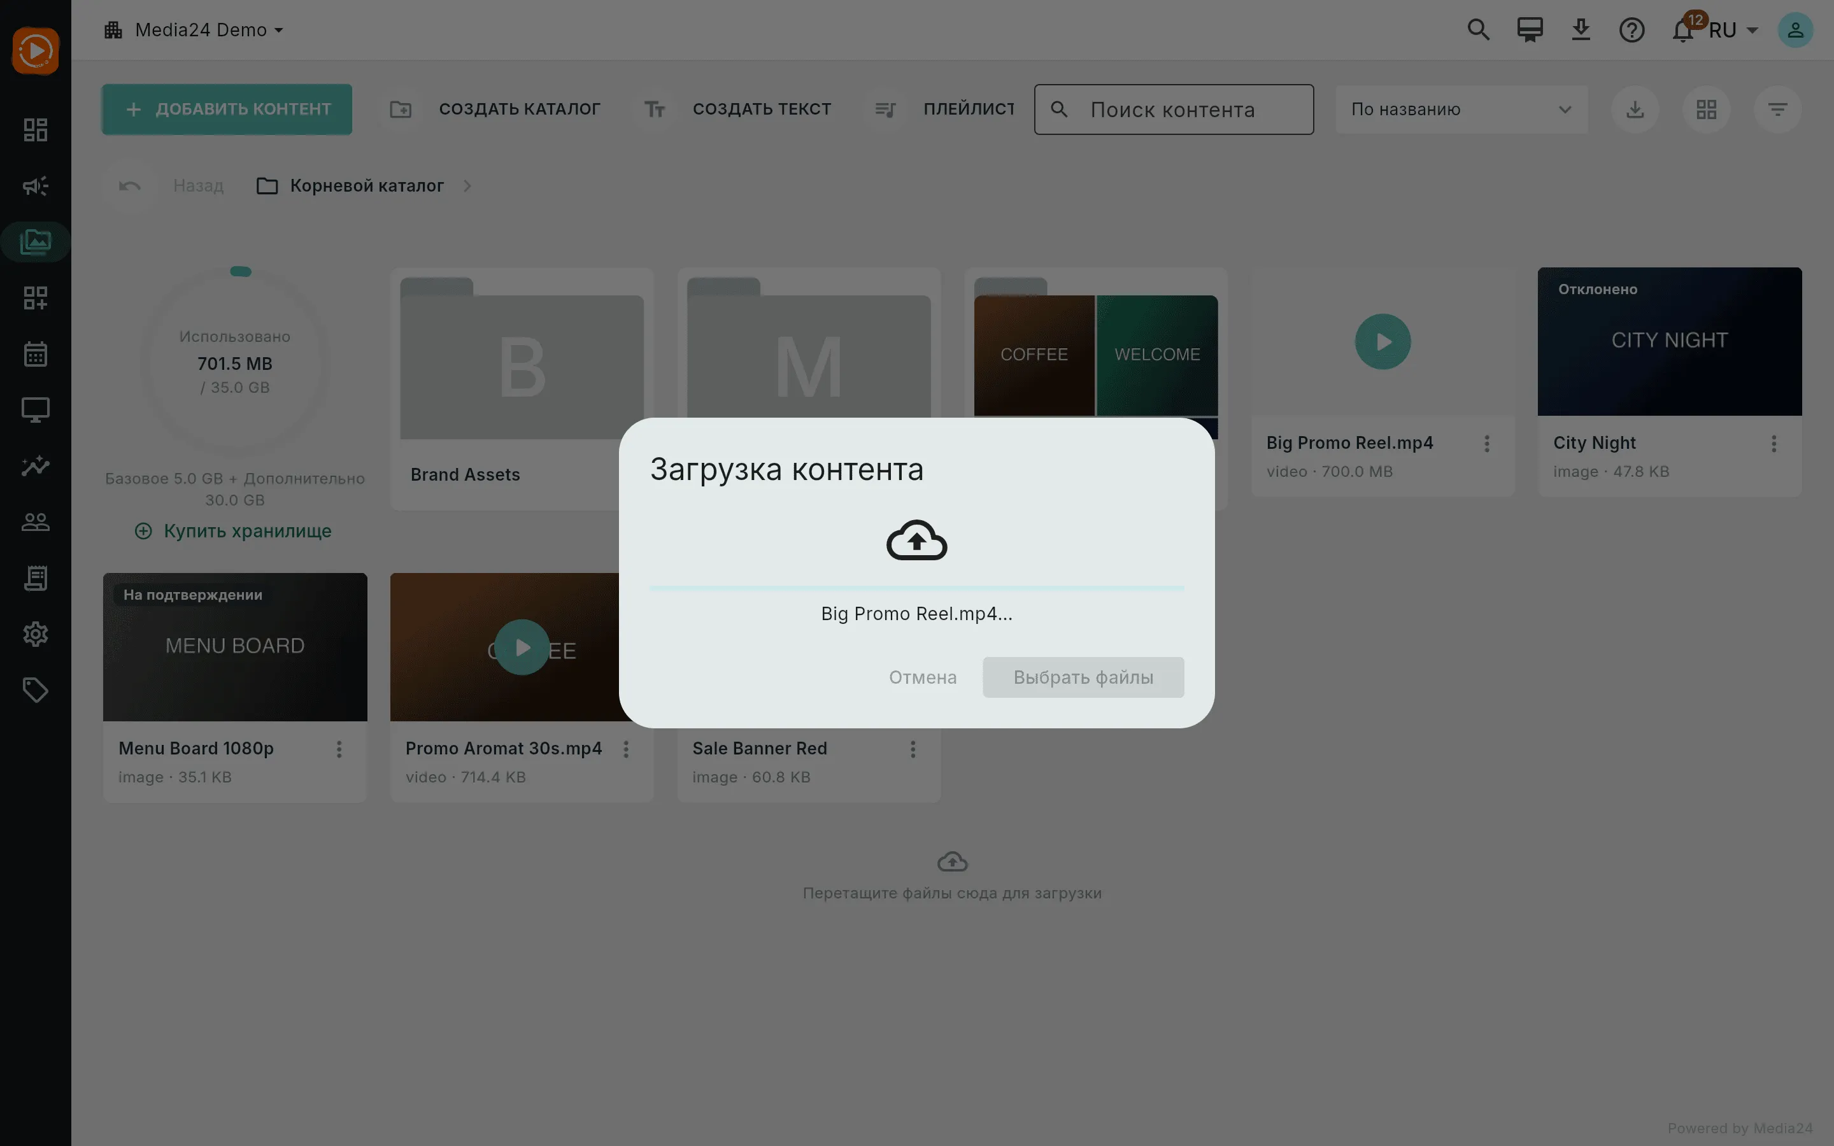1834x1146 pixels.
Task: Toggle grid view layout button
Action: click(x=1706, y=109)
